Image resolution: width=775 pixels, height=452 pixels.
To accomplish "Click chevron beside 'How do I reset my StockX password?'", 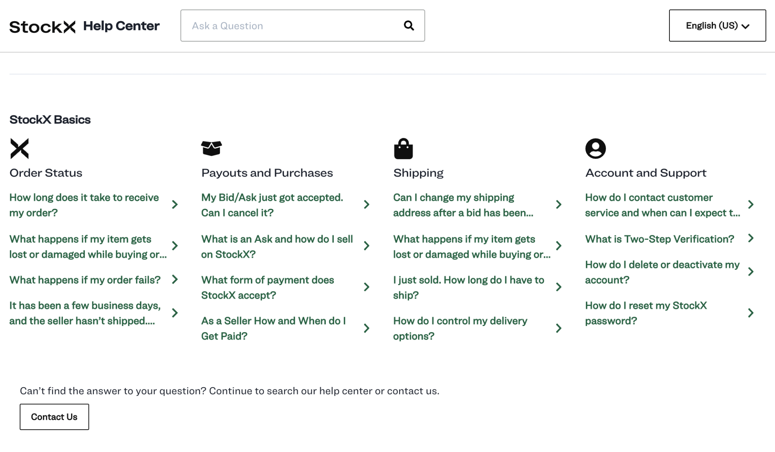I will [x=751, y=313].
